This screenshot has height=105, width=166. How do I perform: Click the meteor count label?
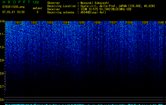[37, 8]
